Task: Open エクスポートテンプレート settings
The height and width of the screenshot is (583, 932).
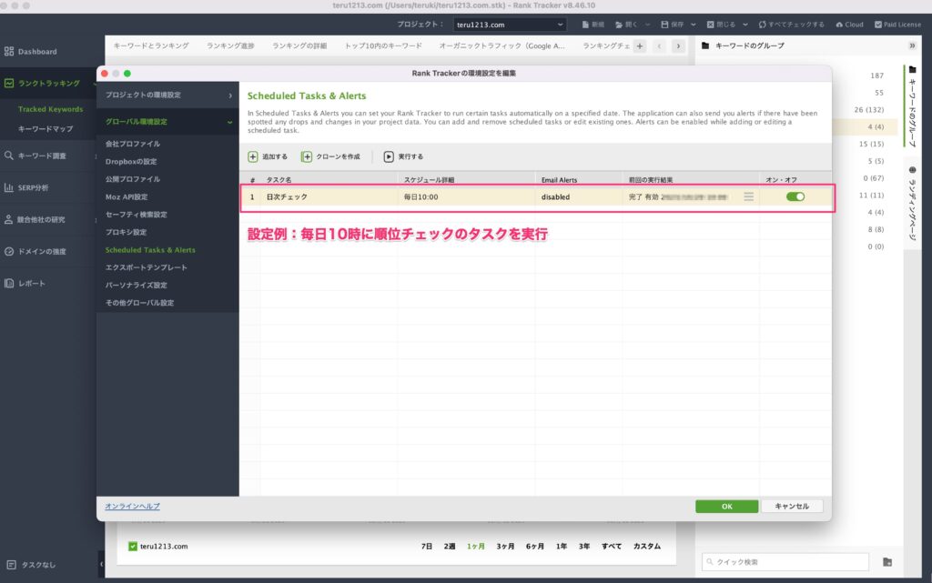Action: [147, 267]
